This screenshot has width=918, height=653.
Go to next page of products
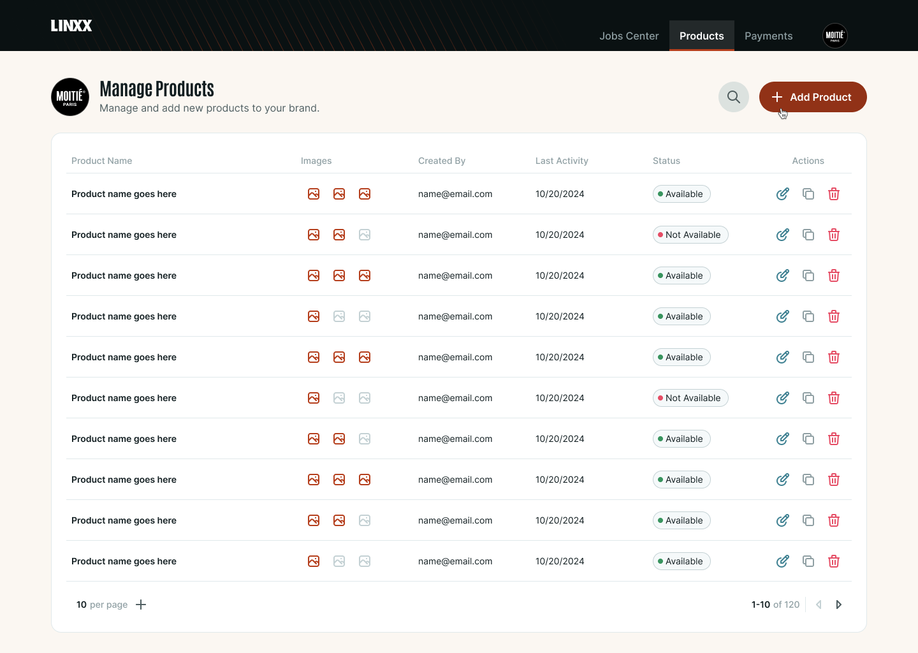pos(838,605)
